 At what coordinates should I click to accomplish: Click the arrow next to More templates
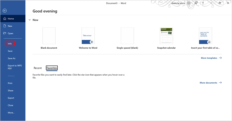point(220,58)
